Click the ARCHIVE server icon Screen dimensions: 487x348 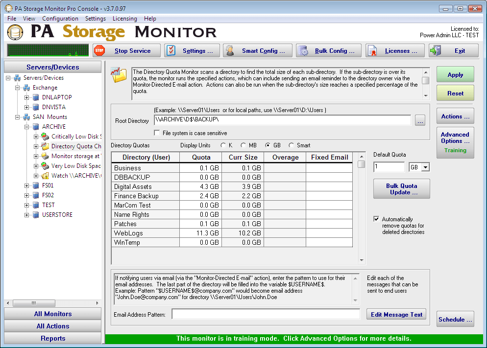pyautogui.click(x=36, y=127)
